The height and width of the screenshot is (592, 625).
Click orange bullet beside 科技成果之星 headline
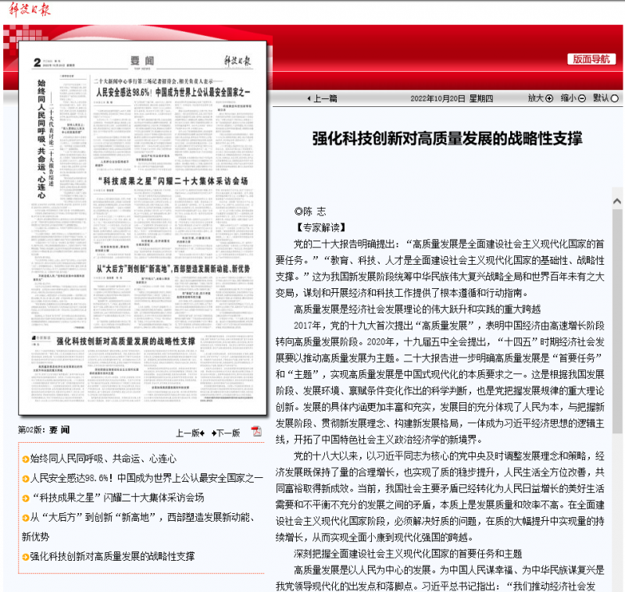[x=26, y=497]
